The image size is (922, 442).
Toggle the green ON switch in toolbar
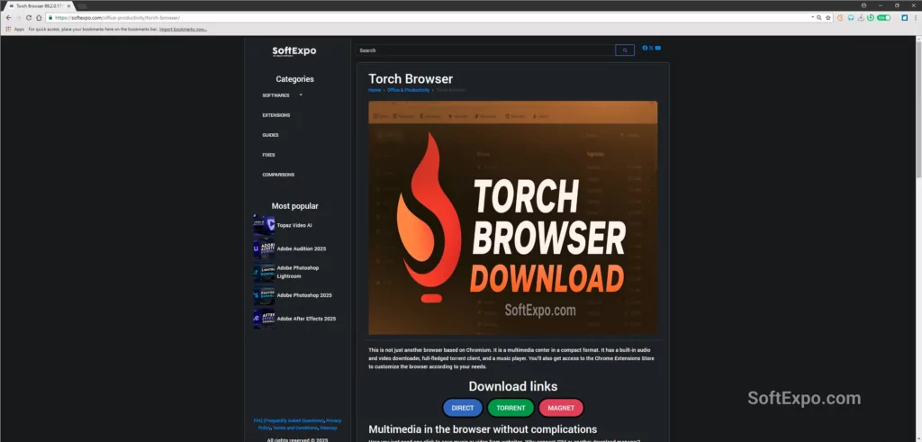click(883, 17)
